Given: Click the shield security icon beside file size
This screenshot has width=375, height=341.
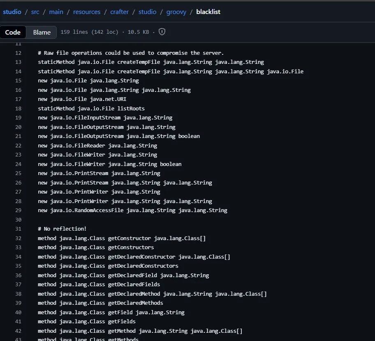Looking at the screenshot, I should coord(162,32).
